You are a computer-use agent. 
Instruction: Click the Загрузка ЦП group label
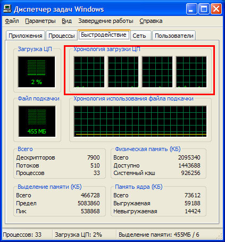pos(35,49)
